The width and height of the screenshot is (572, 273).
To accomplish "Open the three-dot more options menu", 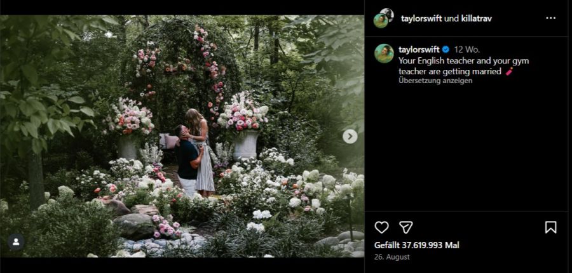I will coord(550,18).
